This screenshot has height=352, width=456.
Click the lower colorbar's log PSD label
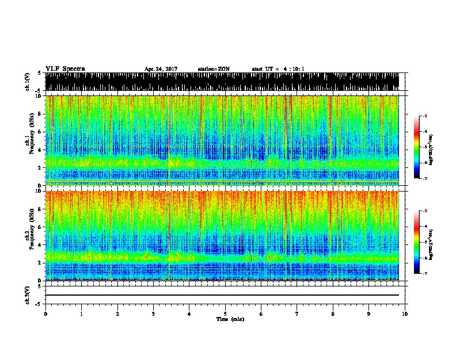click(431, 245)
